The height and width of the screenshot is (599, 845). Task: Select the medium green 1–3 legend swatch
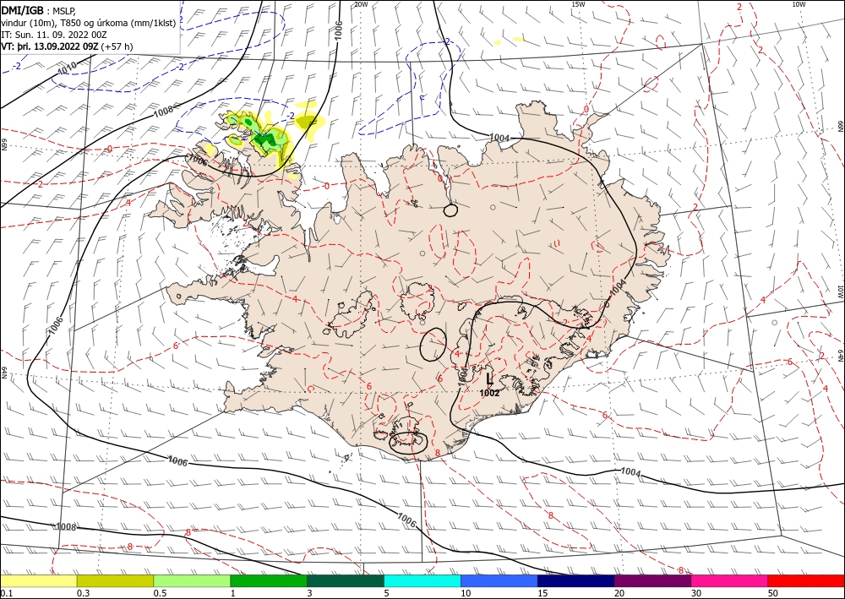269,580
